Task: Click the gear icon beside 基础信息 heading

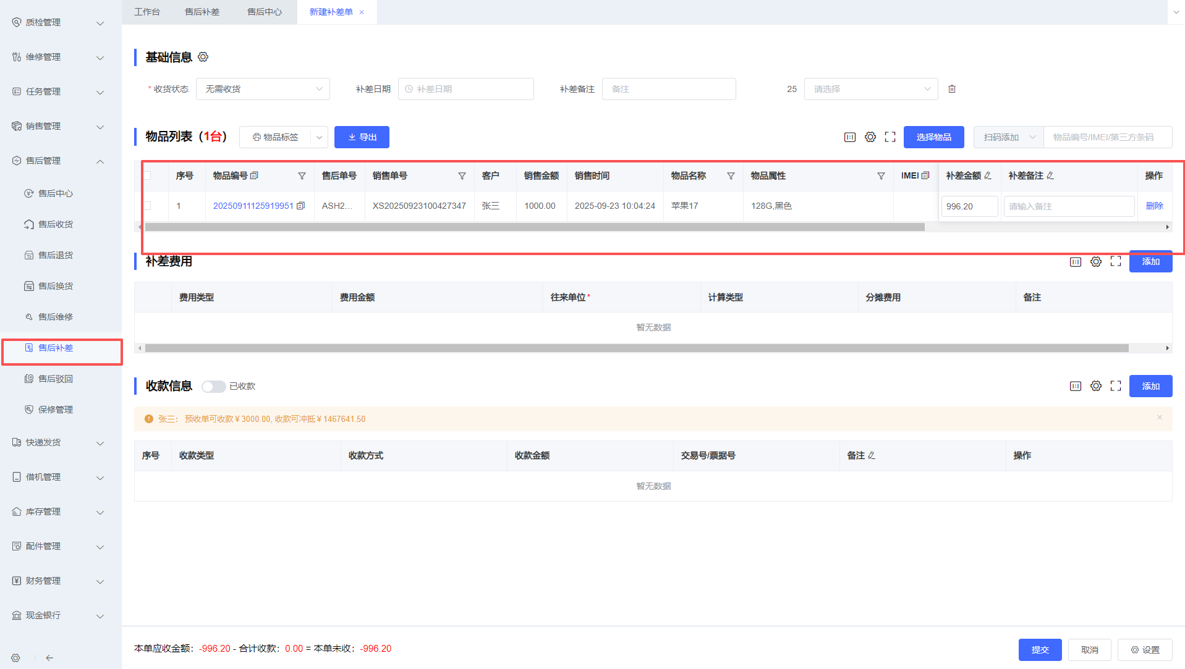Action: 203,57
